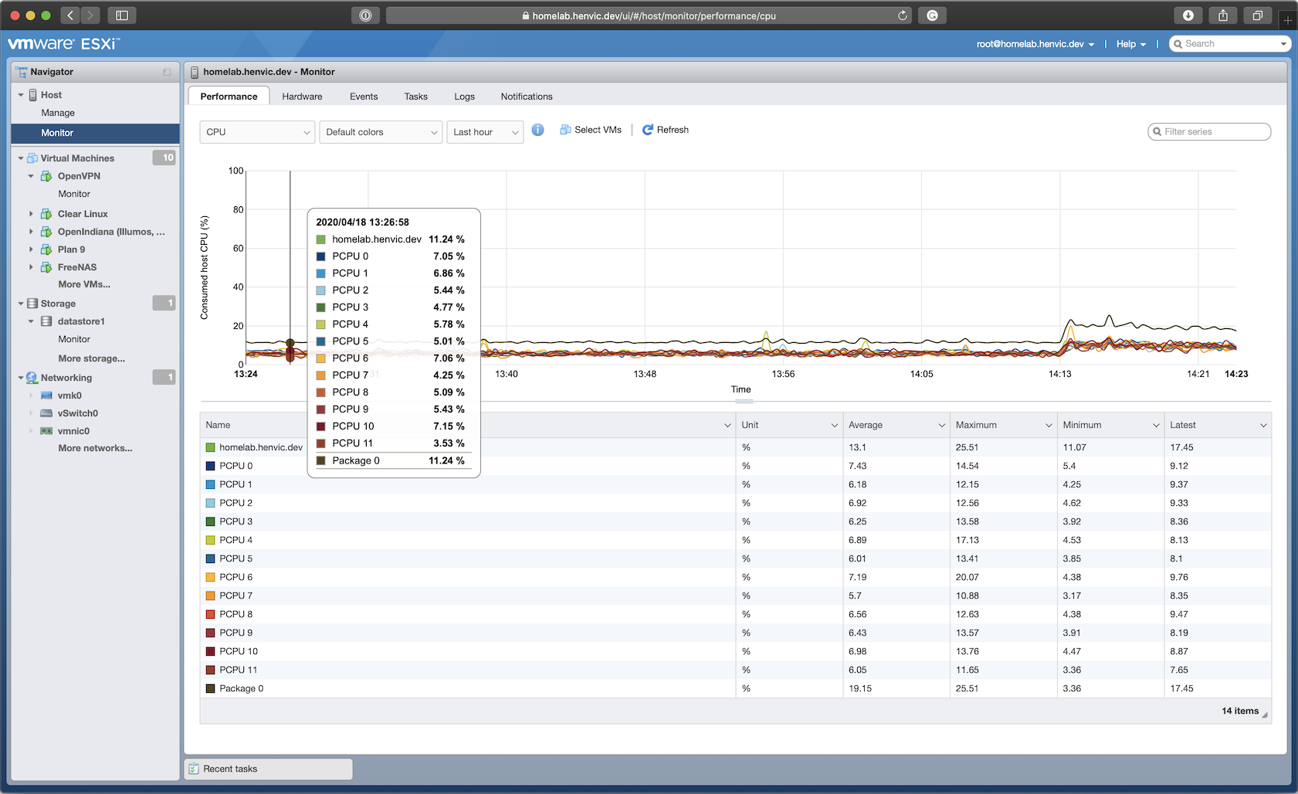Switch to the Events tab
This screenshot has width=1298, height=794.
tap(364, 97)
